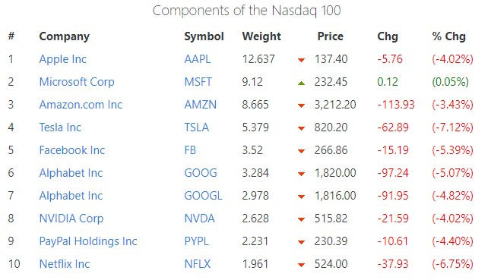Open the Netflix Inc company link
491x280 pixels.
coord(65,264)
